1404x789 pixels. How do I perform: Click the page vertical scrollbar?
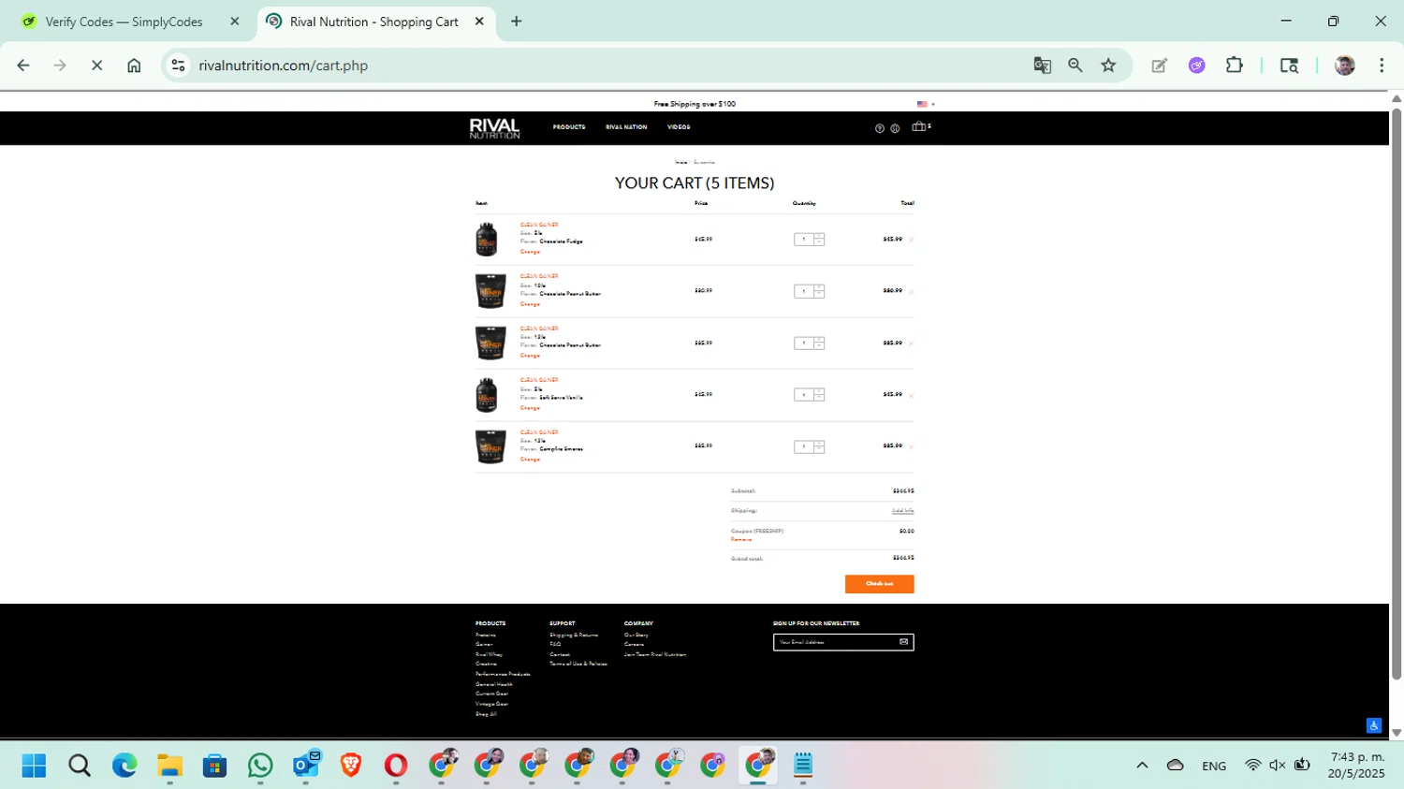1397,393
